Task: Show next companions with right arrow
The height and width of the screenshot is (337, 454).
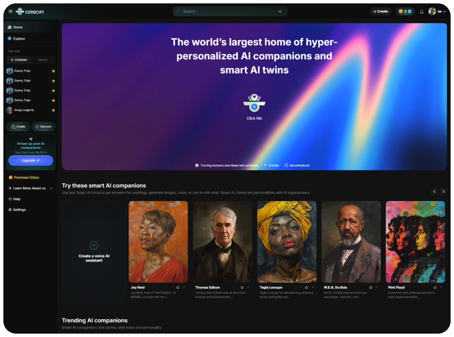Action: point(443,191)
